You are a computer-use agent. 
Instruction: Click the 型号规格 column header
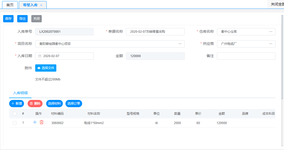click(133, 114)
